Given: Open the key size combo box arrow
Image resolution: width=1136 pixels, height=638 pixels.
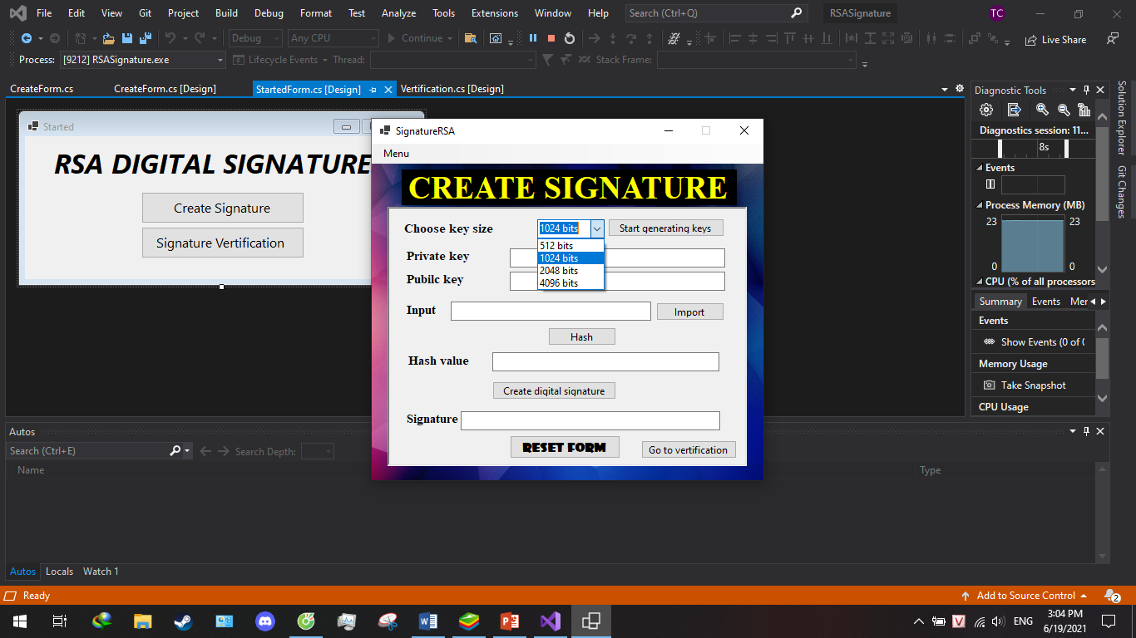Looking at the screenshot, I should pyautogui.click(x=597, y=228).
